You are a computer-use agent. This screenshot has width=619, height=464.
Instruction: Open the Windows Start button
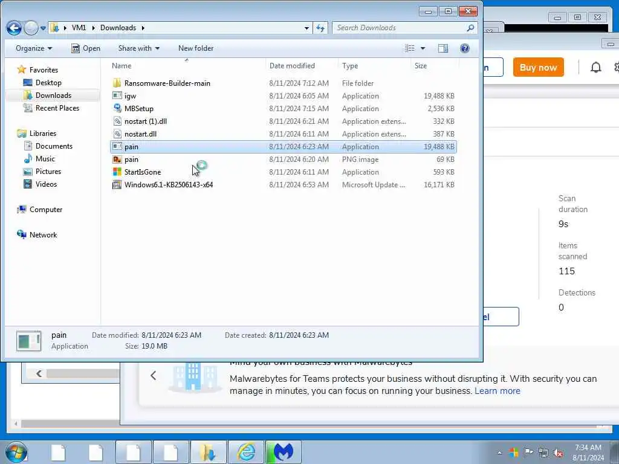(x=16, y=452)
